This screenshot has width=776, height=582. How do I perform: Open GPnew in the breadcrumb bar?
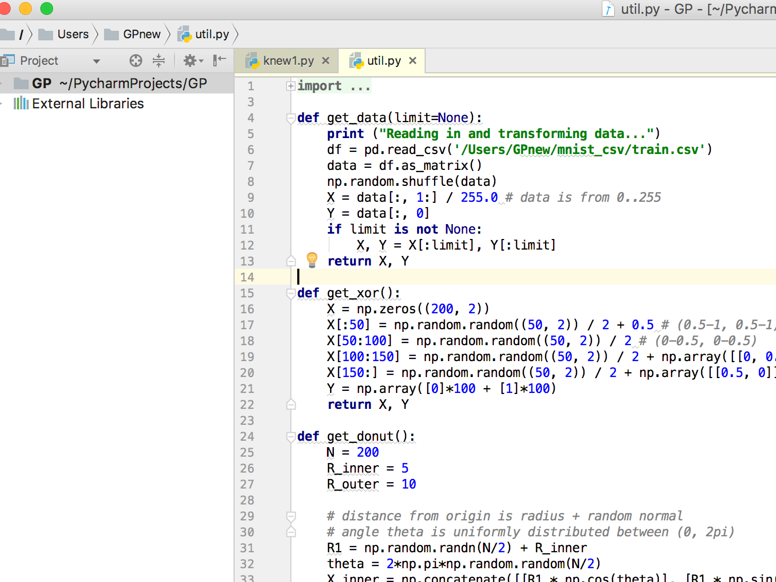pos(142,34)
